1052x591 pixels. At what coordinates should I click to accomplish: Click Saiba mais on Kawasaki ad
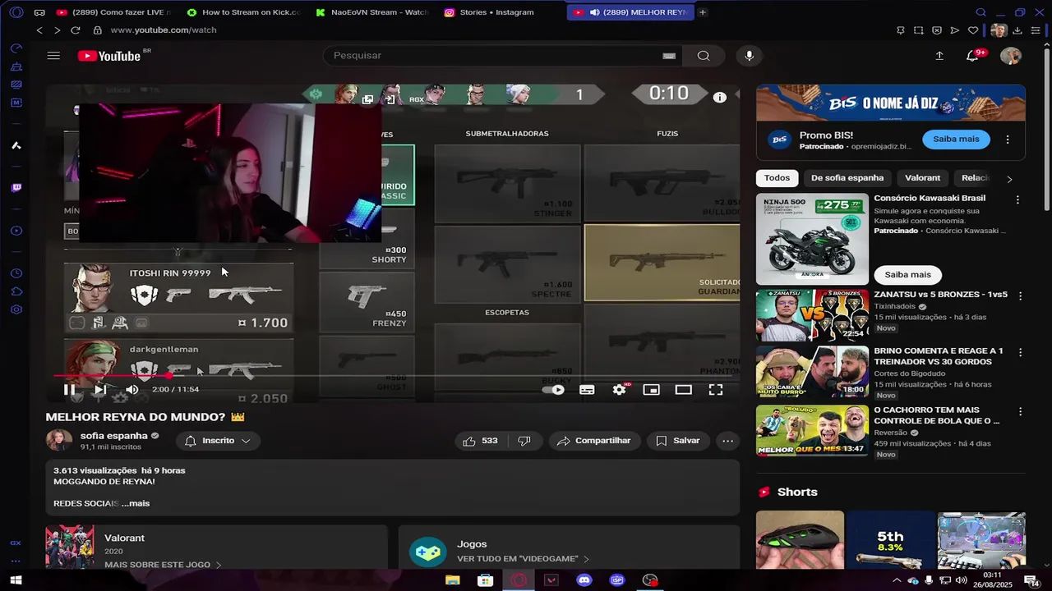click(907, 275)
